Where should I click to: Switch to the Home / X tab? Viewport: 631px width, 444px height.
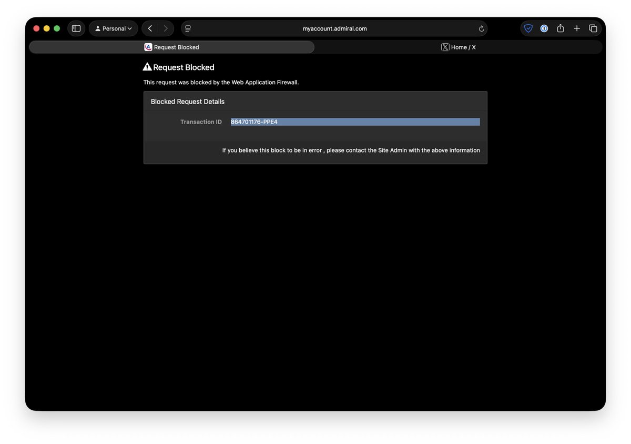point(459,47)
